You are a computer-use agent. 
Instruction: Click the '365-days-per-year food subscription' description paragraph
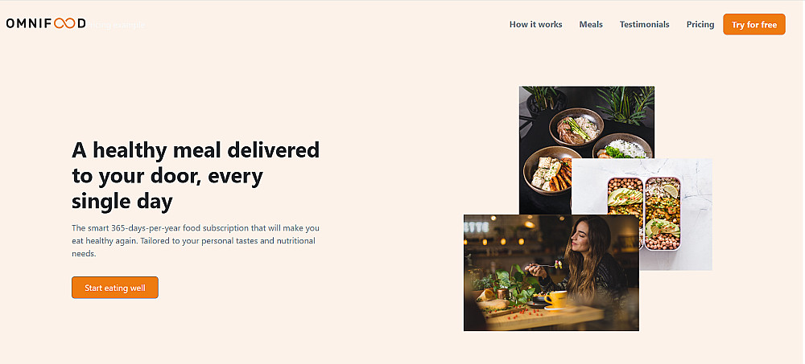pos(196,240)
